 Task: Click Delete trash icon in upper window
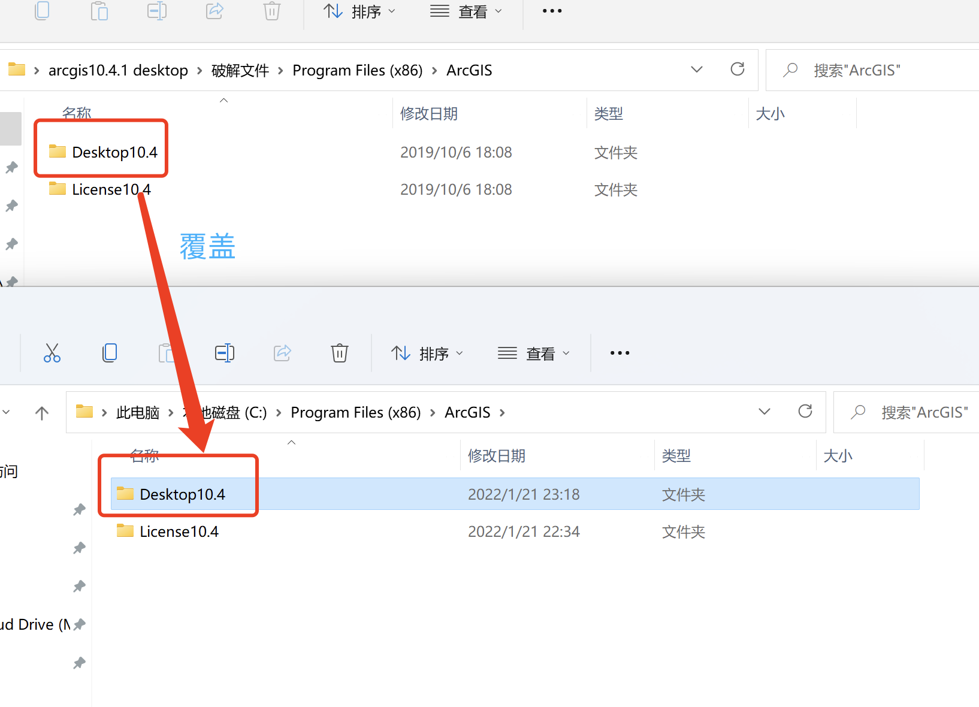[x=272, y=11]
